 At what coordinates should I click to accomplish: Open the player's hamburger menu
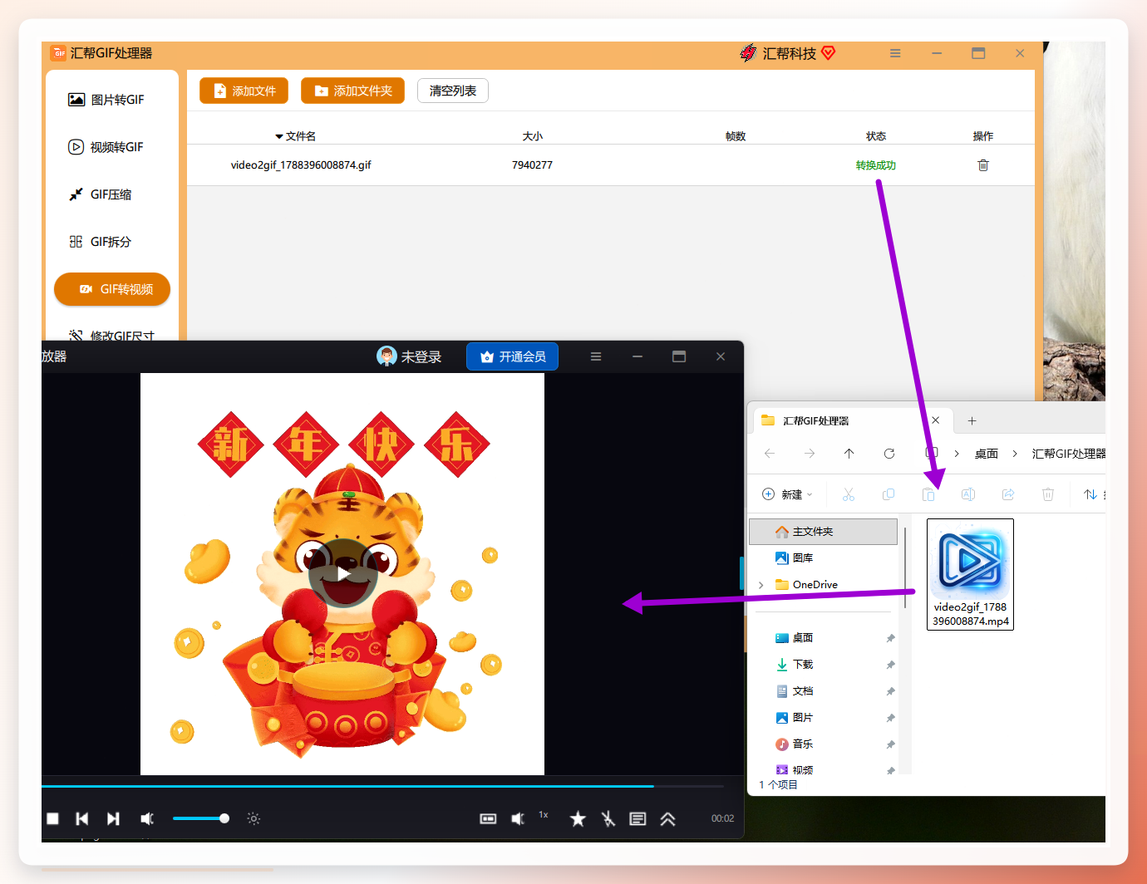pos(596,356)
